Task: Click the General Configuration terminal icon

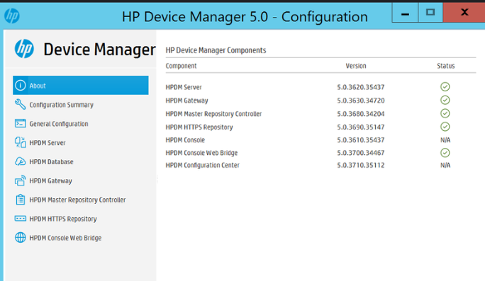Action: [x=21, y=124]
